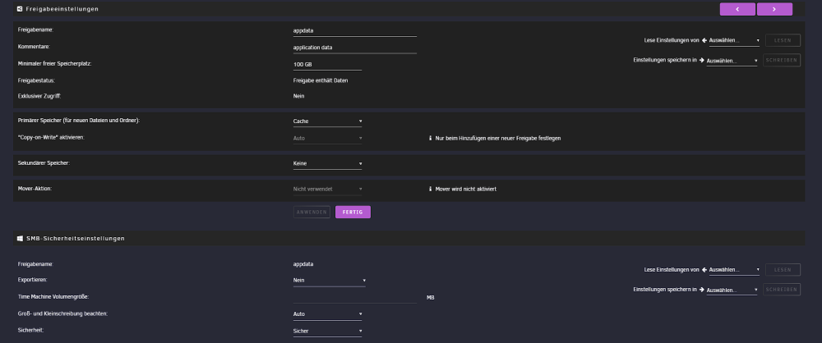Click the Kommentare field
822x343 pixels.
tap(355, 48)
